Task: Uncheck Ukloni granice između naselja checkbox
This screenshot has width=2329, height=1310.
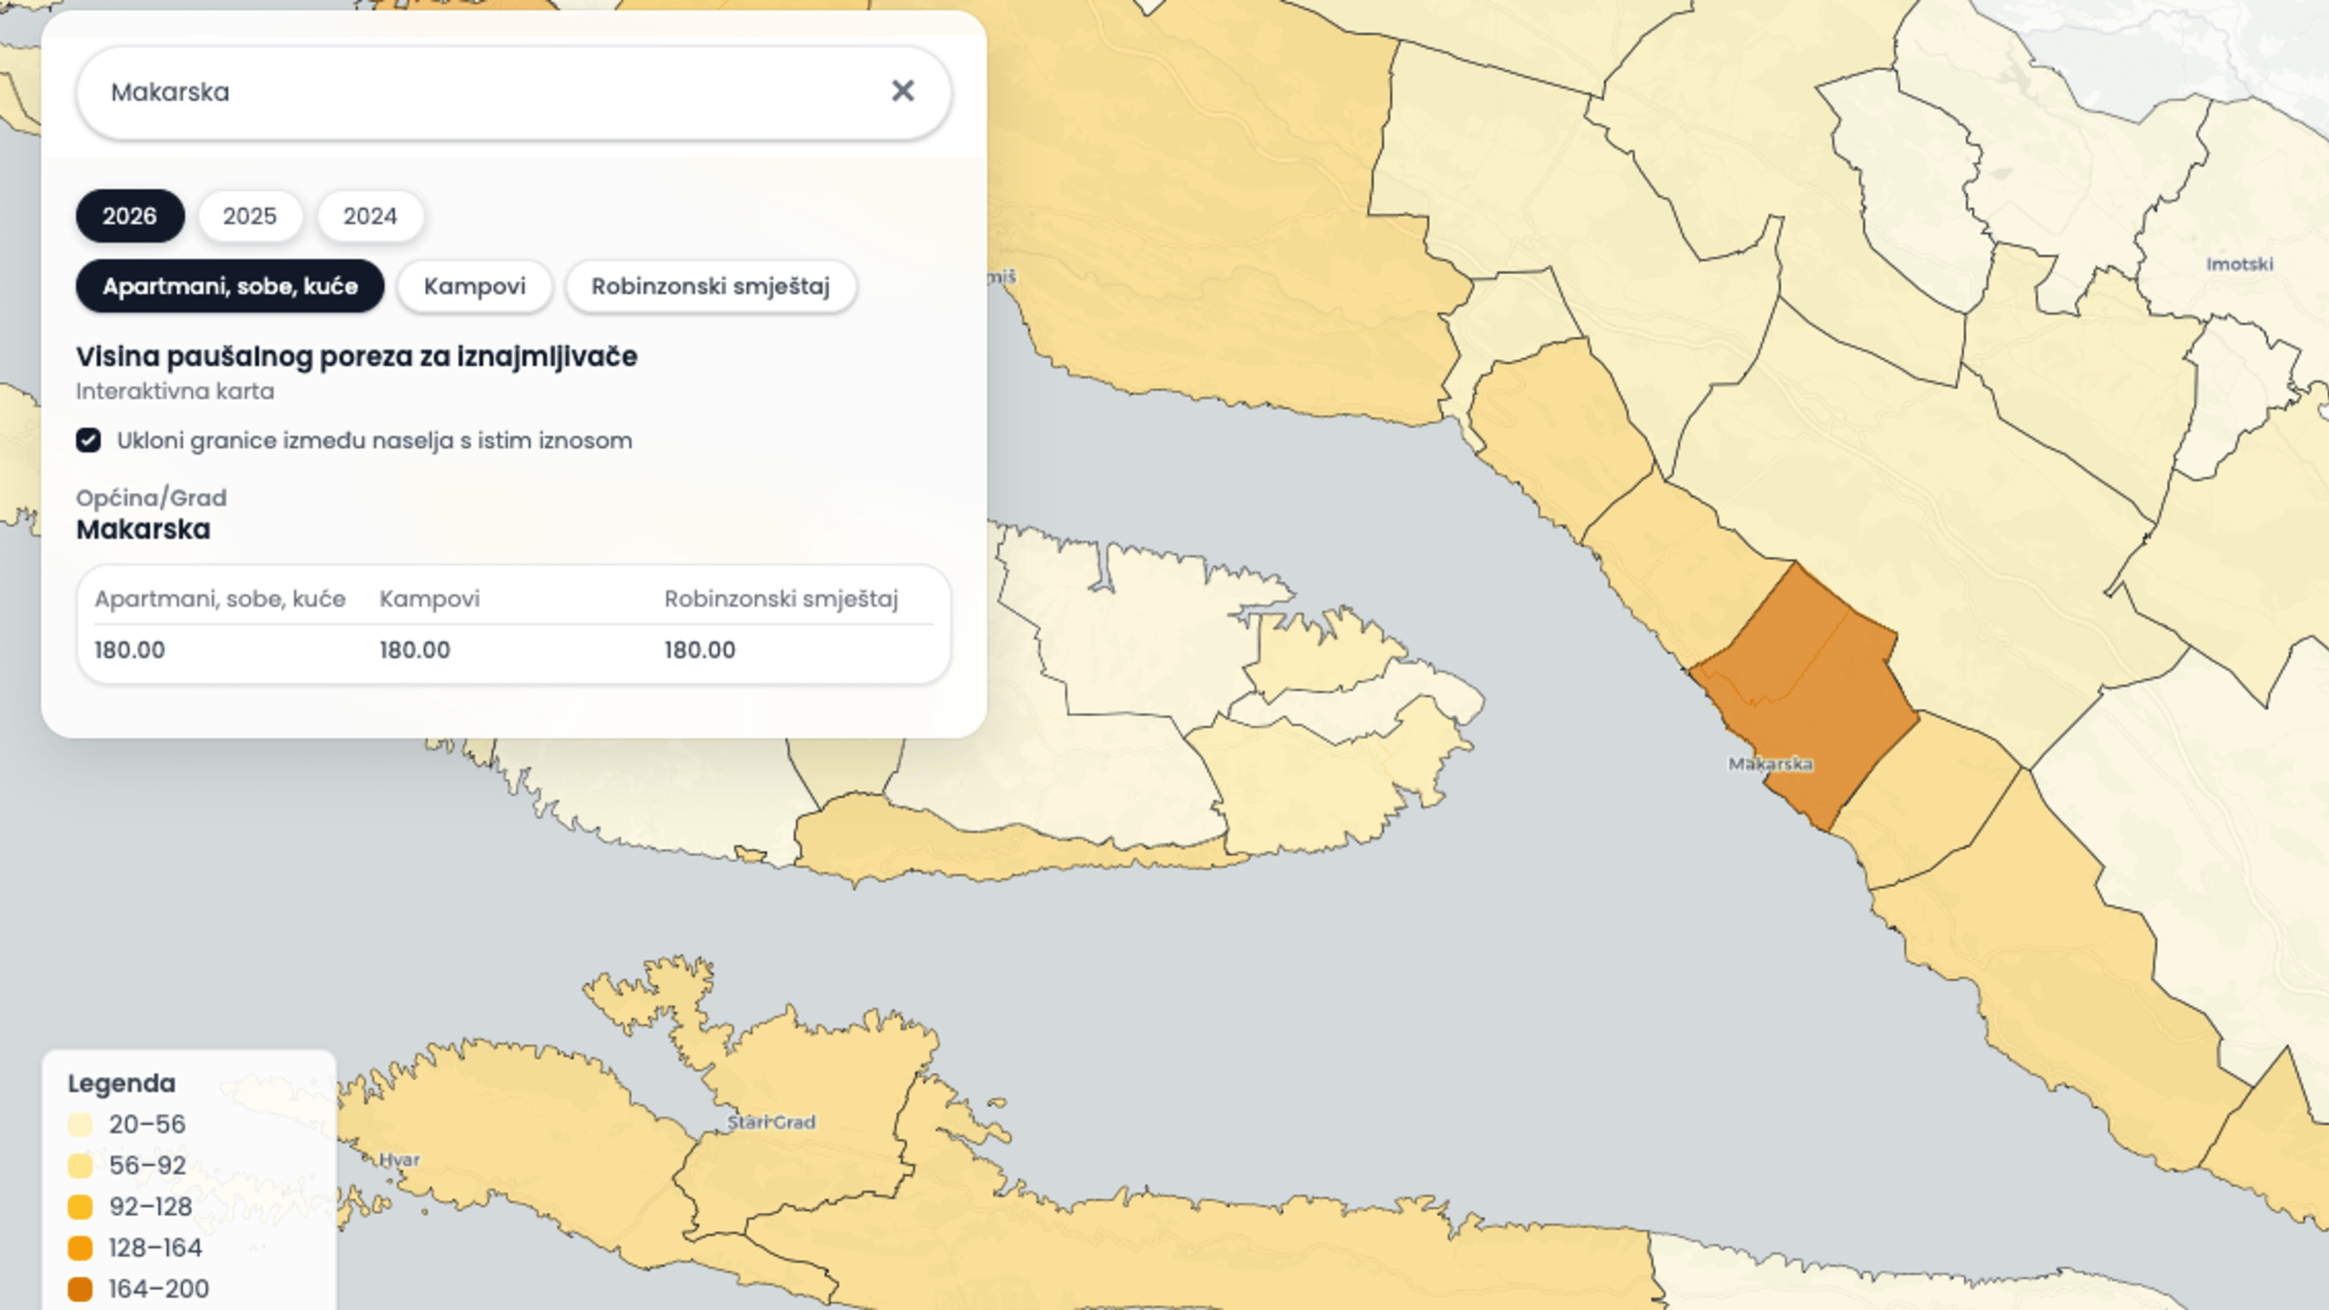Action: [x=88, y=441]
